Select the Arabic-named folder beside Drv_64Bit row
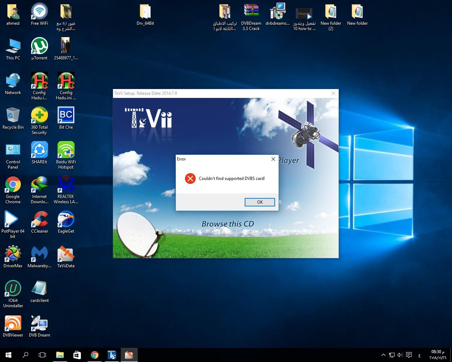Viewport: 452px width, 362px height. (x=225, y=18)
